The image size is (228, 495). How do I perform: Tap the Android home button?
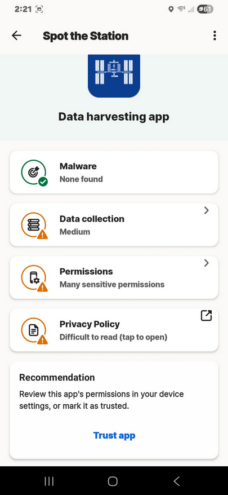click(113, 481)
